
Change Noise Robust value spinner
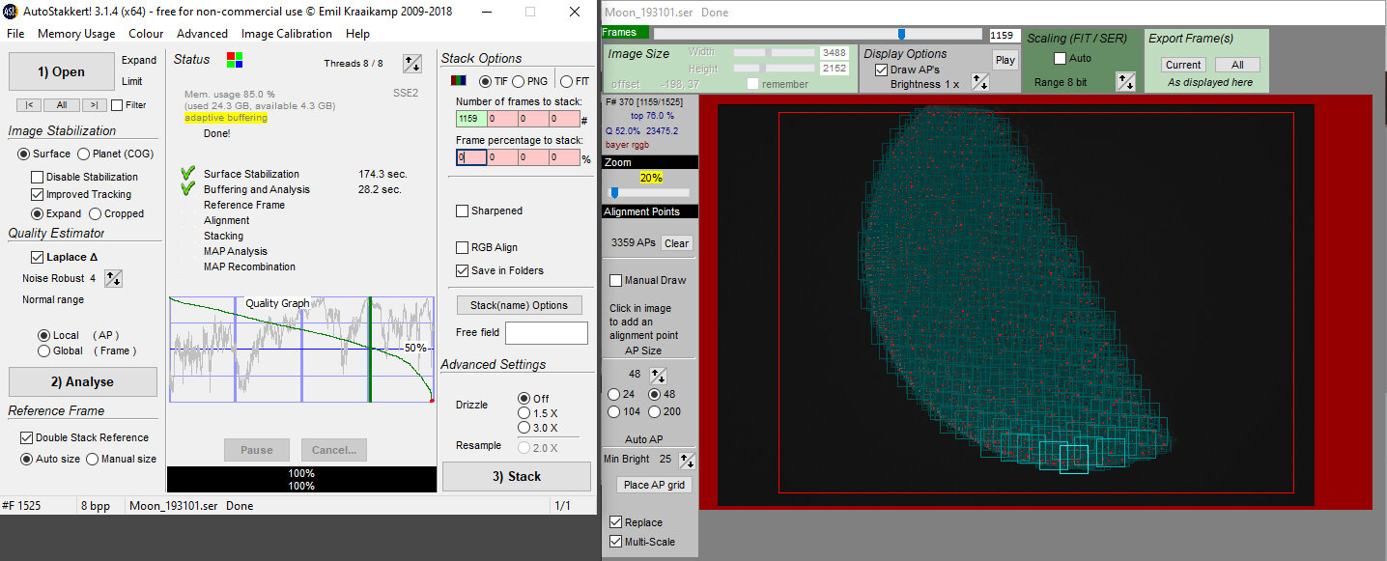[113, 278]
